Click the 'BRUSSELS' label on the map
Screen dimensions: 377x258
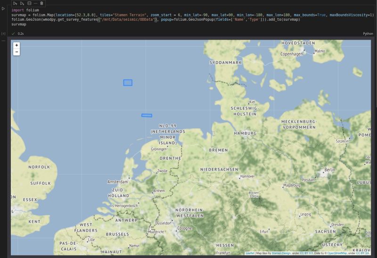point(117,234)
